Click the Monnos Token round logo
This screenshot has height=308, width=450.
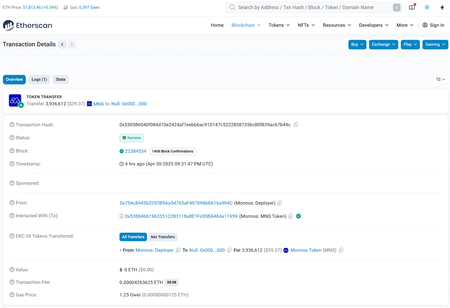click(286, 250)
